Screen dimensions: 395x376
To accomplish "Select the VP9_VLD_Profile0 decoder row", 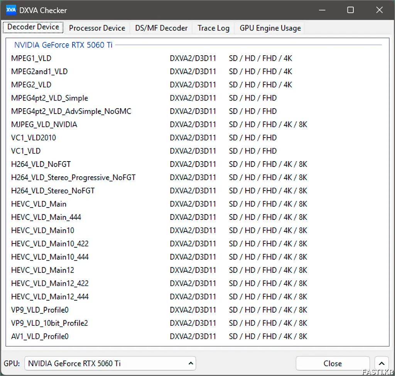I will point(197,310).
